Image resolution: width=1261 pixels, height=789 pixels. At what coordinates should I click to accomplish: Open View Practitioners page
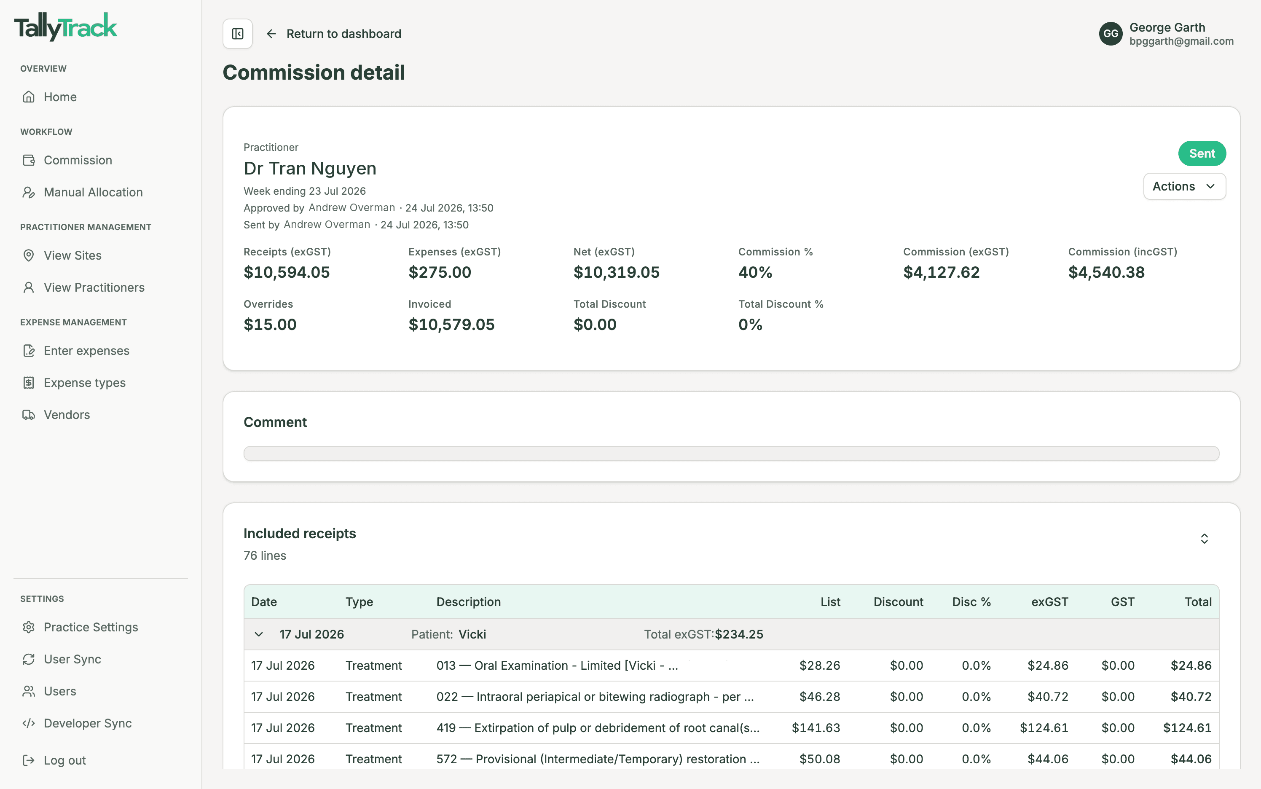[x=94, y=287]
